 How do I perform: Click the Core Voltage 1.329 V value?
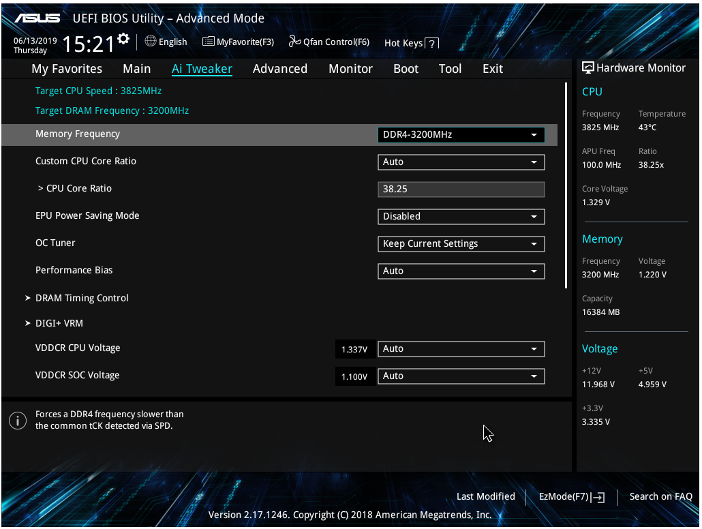click(596, 202)
